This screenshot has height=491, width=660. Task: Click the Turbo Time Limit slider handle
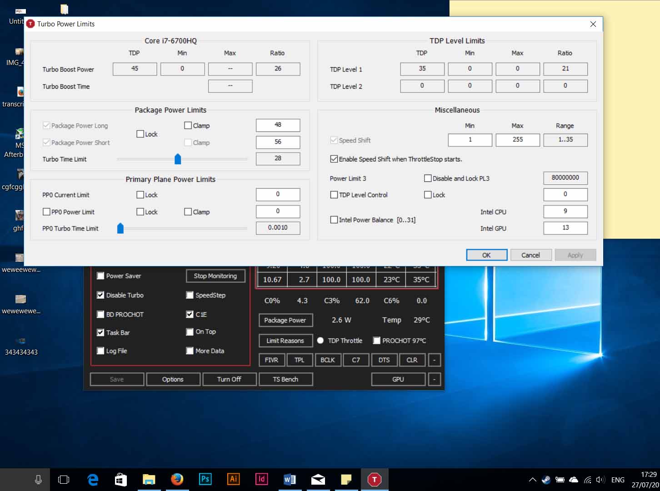coord(178,159)
